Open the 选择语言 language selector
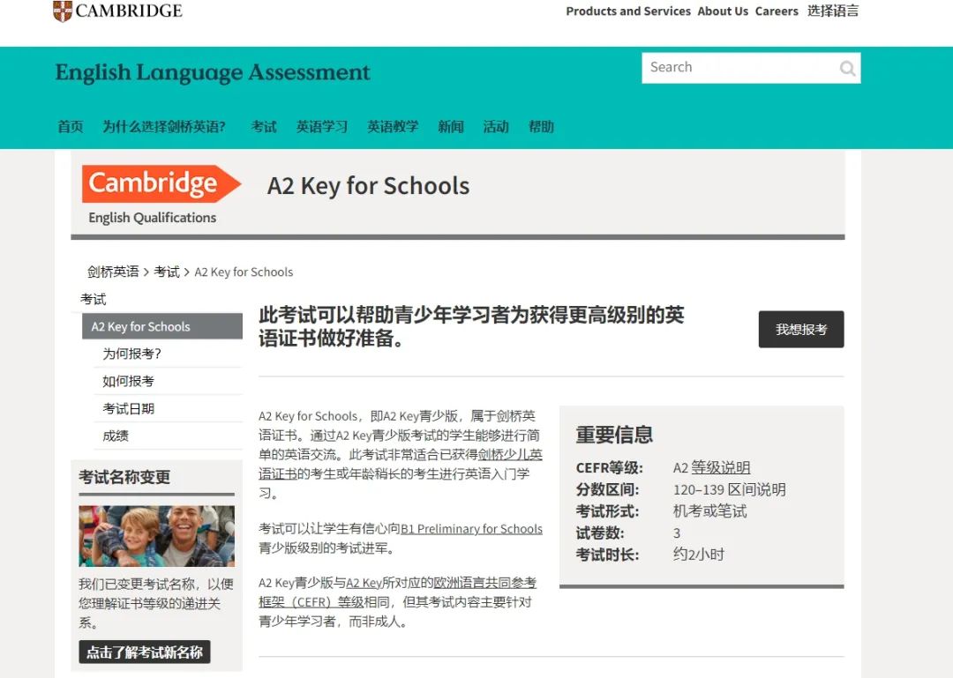This screenshot has height=678, width=953. point(833,11)
